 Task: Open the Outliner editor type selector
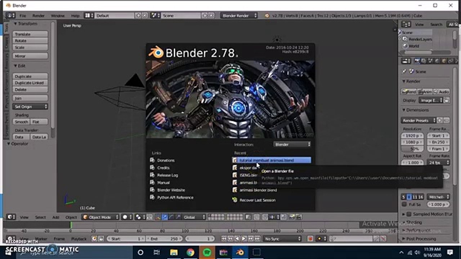(406, 24)
